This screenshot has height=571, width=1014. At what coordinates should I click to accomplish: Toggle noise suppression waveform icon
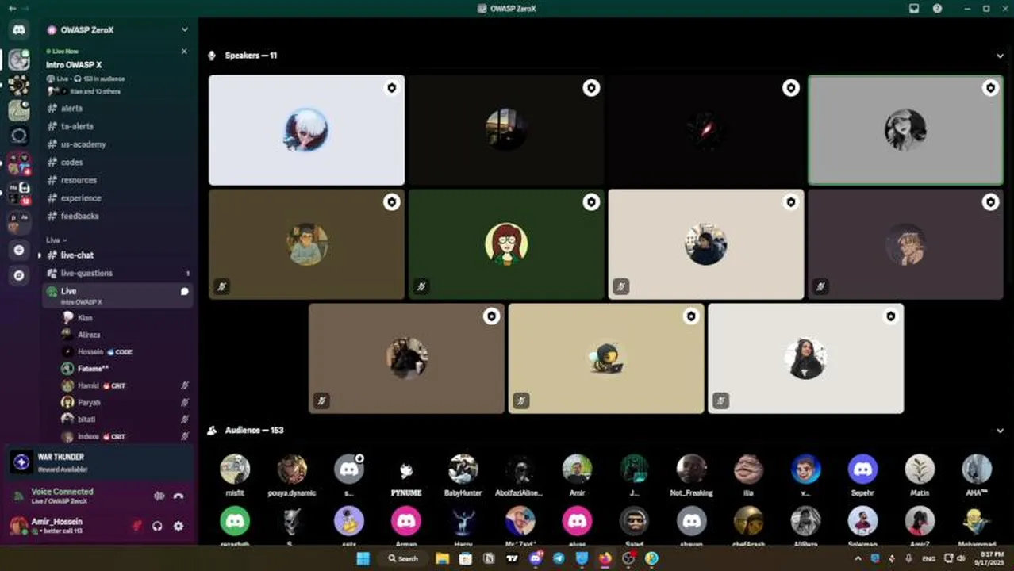pos(159,496)
